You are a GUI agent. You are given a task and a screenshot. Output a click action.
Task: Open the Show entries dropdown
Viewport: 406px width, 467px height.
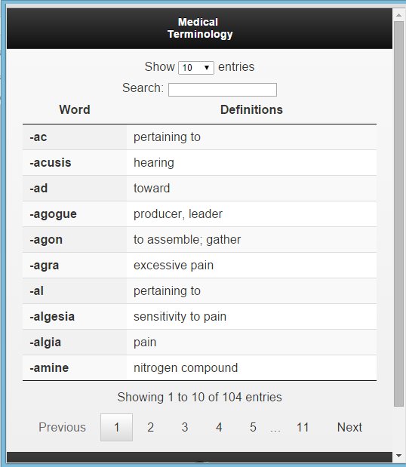tap(195, 68)
